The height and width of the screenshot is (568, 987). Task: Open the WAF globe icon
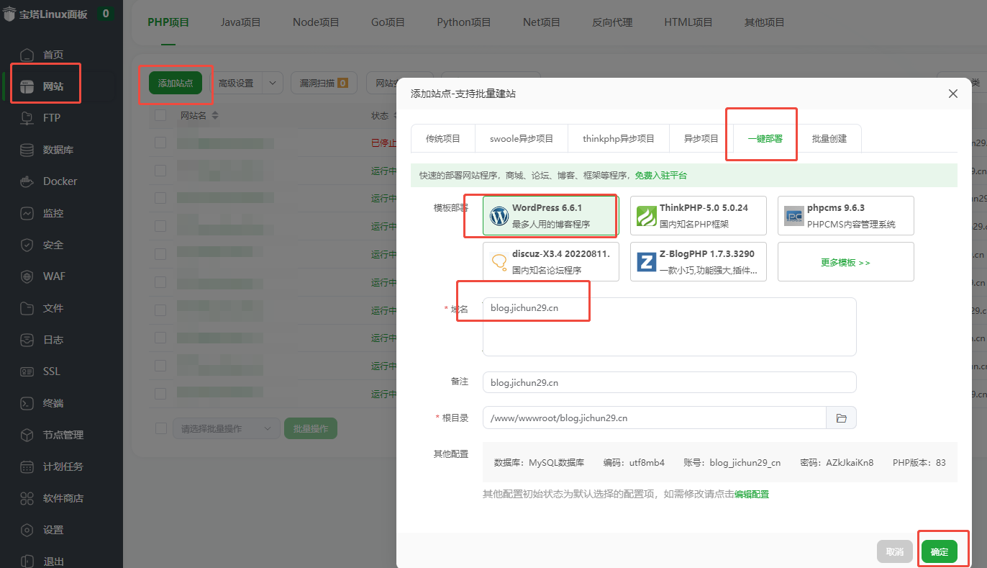(x=27, y=276)
